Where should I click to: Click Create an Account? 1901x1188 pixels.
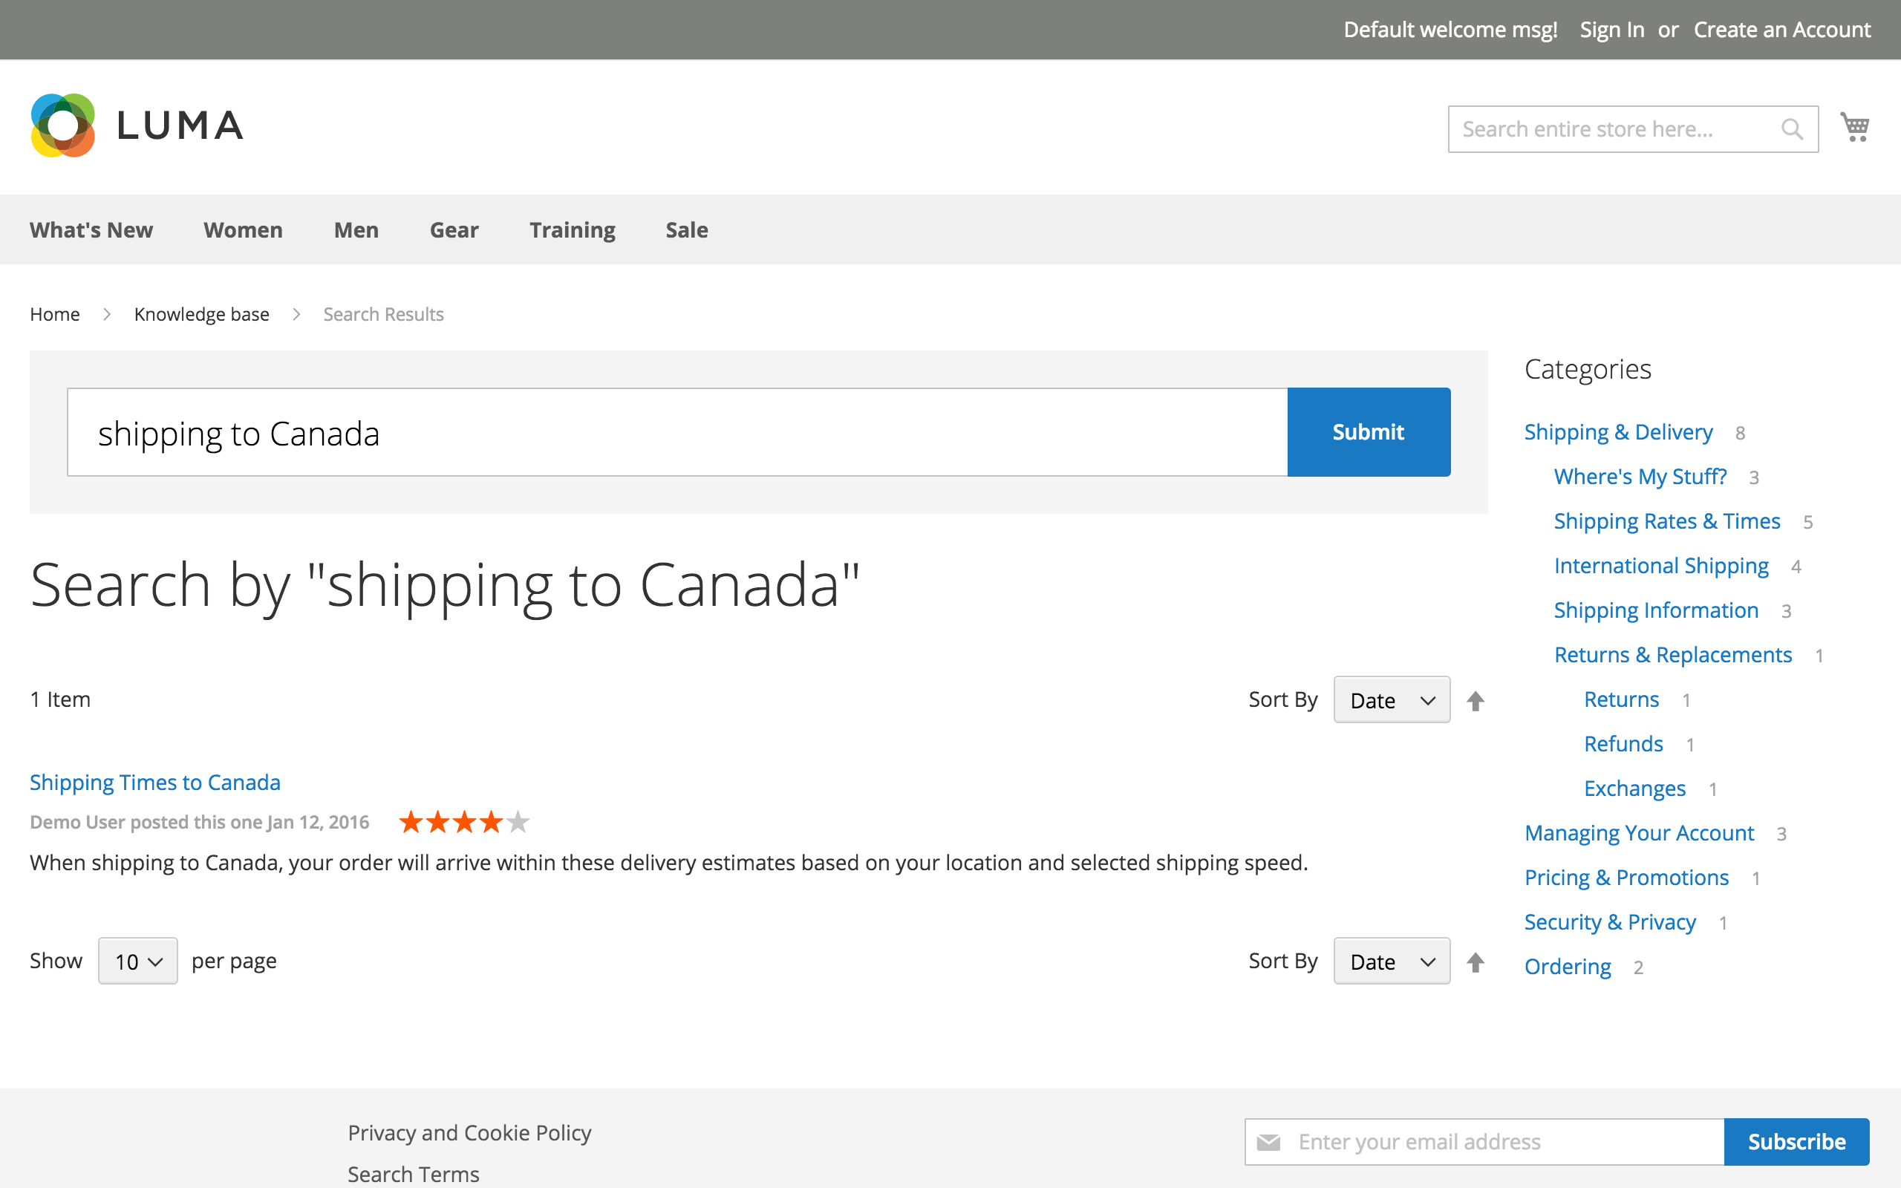(1782, 29)
